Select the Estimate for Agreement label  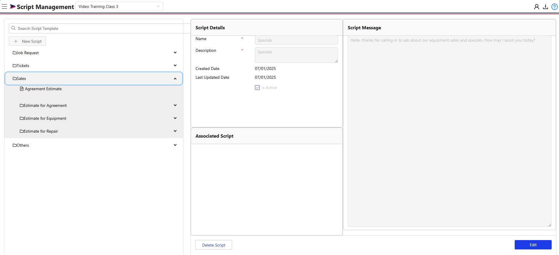(x=45, y=105)
